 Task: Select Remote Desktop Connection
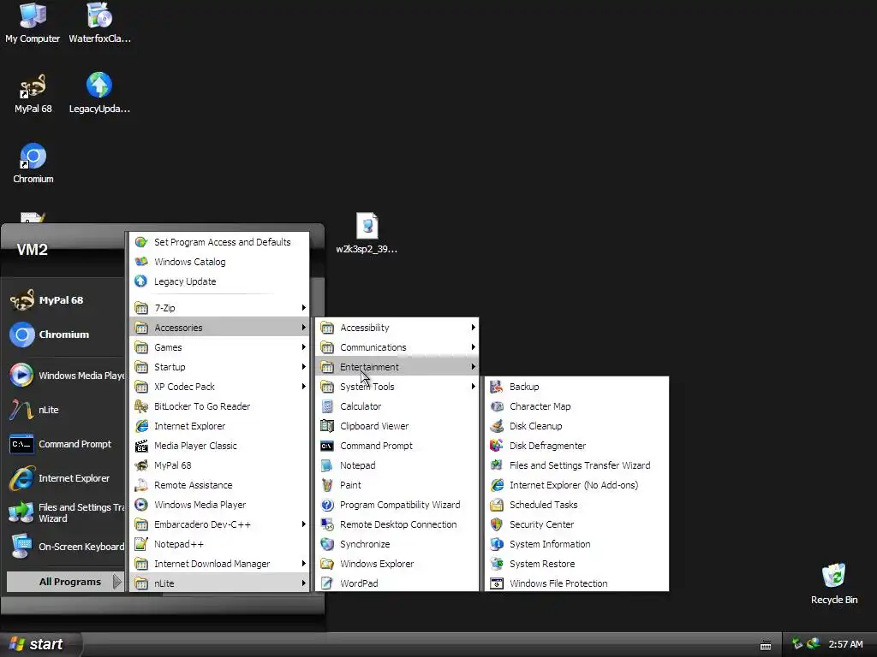[397, 524]
